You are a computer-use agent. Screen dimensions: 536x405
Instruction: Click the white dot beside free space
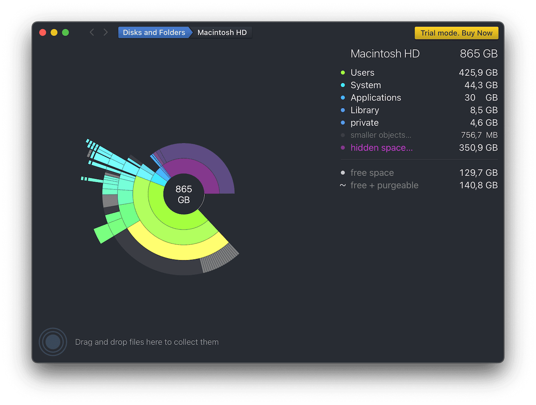[343, 173]
